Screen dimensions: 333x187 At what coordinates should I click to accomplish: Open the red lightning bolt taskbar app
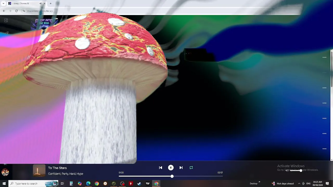[131, 184]
